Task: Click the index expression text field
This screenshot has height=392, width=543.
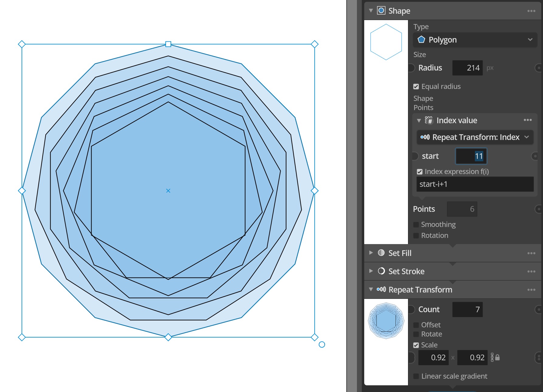Action: tap(475, 184)
